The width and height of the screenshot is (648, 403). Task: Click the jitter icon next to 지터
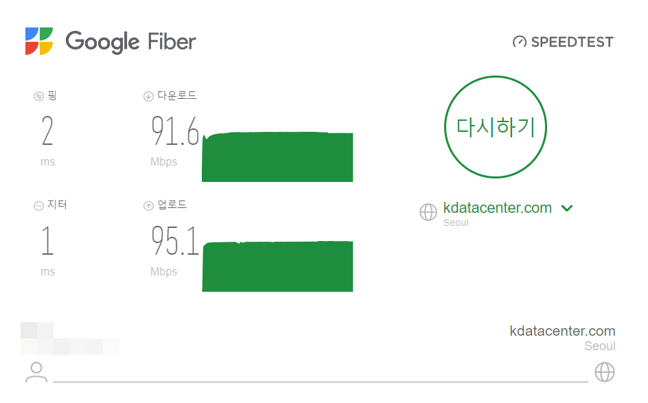coord(38,205)
